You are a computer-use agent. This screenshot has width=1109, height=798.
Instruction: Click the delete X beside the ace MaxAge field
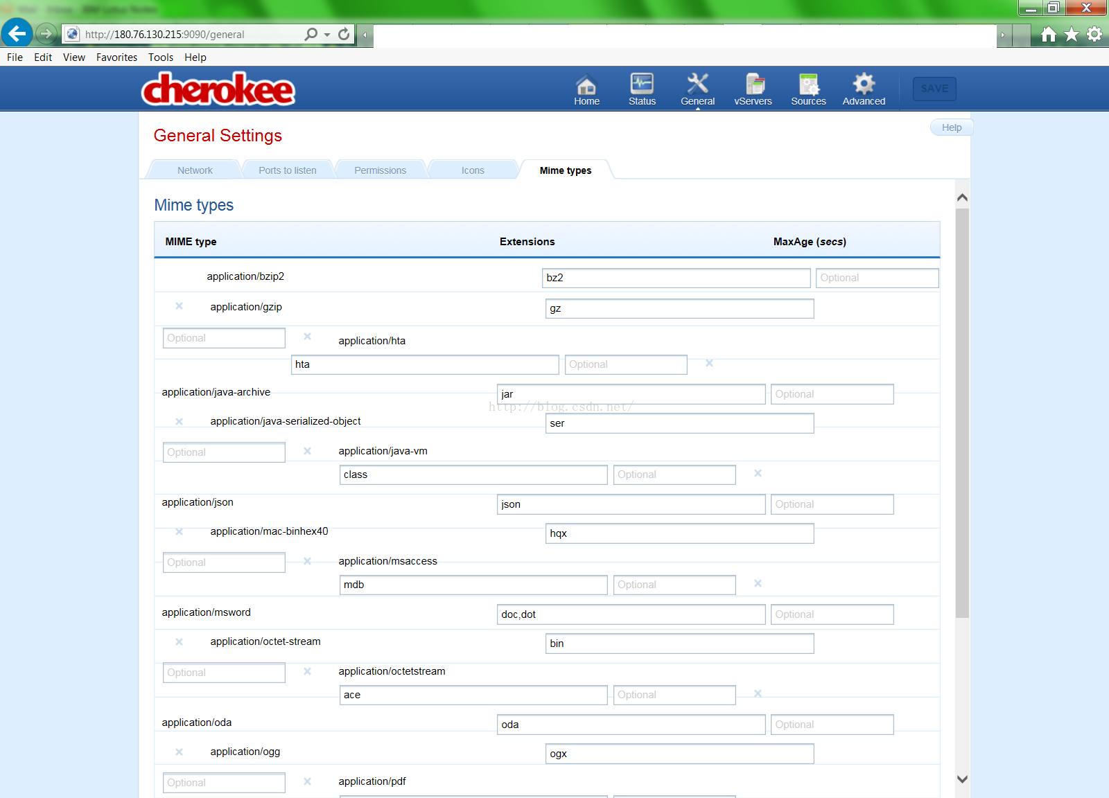pyautogui.click(x=758, y=693)
